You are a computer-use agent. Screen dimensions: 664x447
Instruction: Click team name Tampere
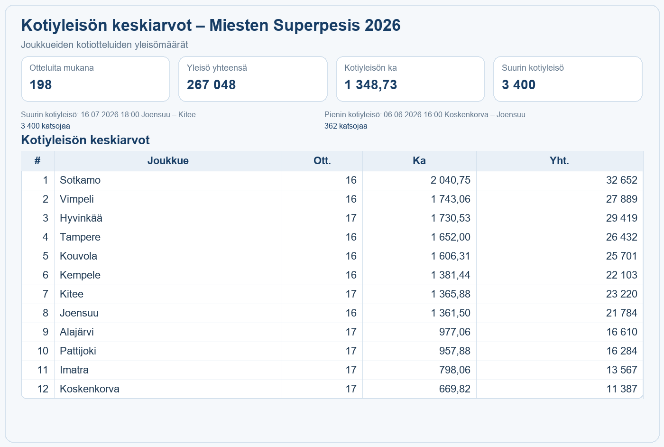[x=80, y=237]
